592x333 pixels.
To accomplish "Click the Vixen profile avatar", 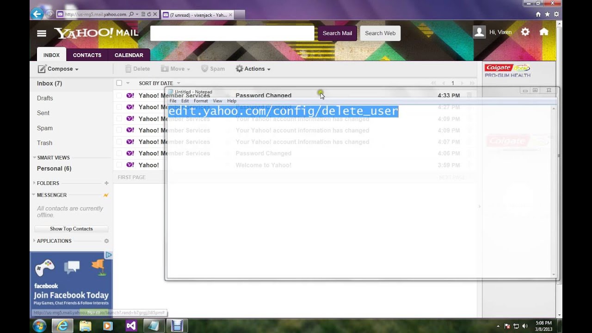I will (479, 32).
